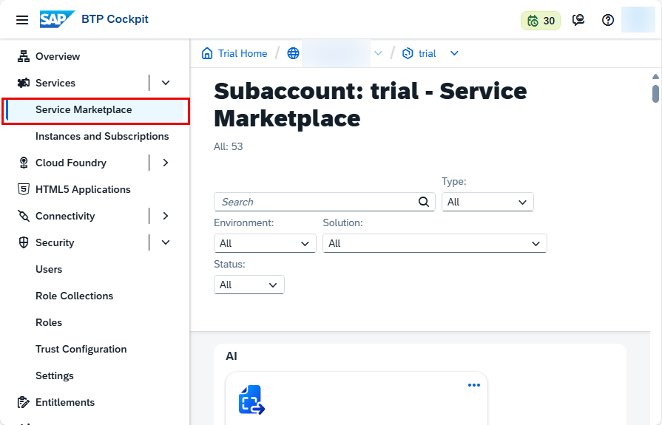
Task: Open the global account breadcrumb dropdown
Action: tap(378, 53)
